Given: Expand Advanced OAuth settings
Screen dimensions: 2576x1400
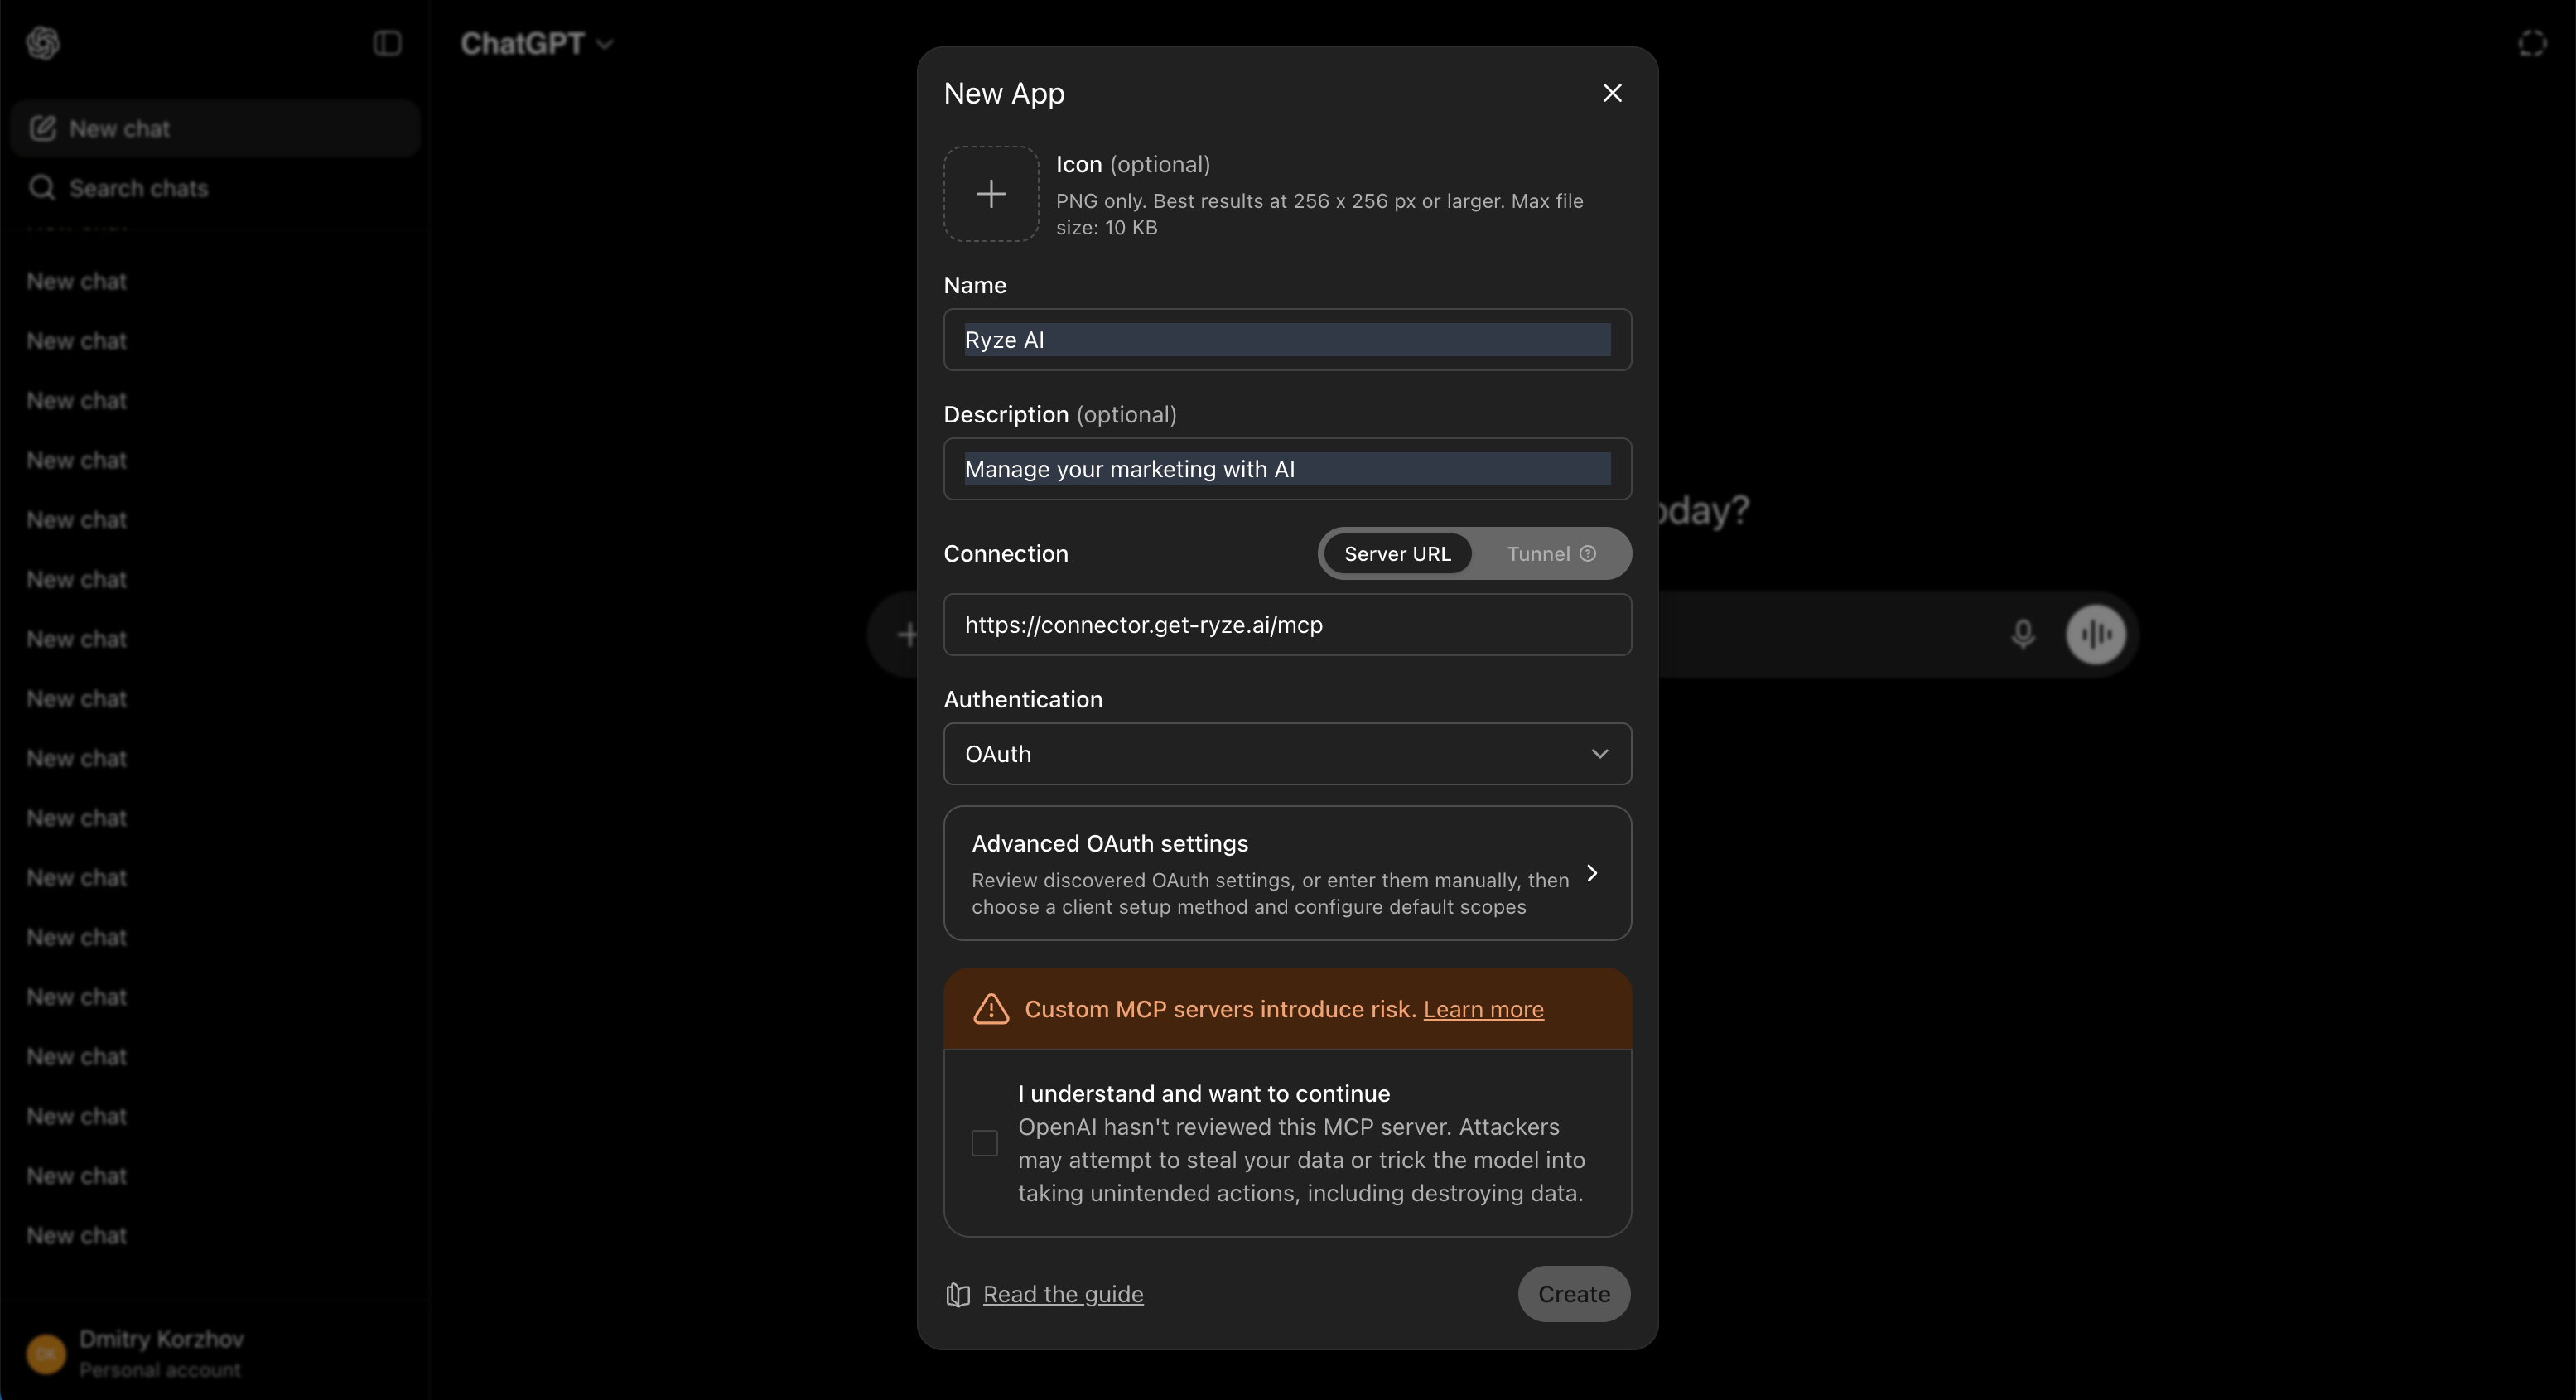Looking at the screenshot, I should (x=1287, y=874).
